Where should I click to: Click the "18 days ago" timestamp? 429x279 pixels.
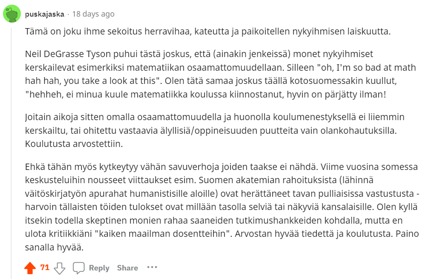[x=93, y=14]
